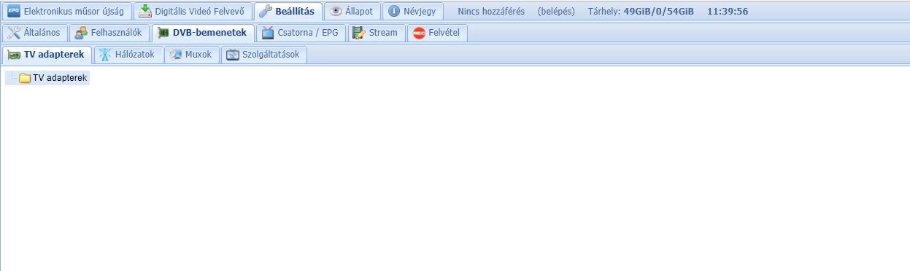Select the TV adapterek subtab

[x=47, y=55]
